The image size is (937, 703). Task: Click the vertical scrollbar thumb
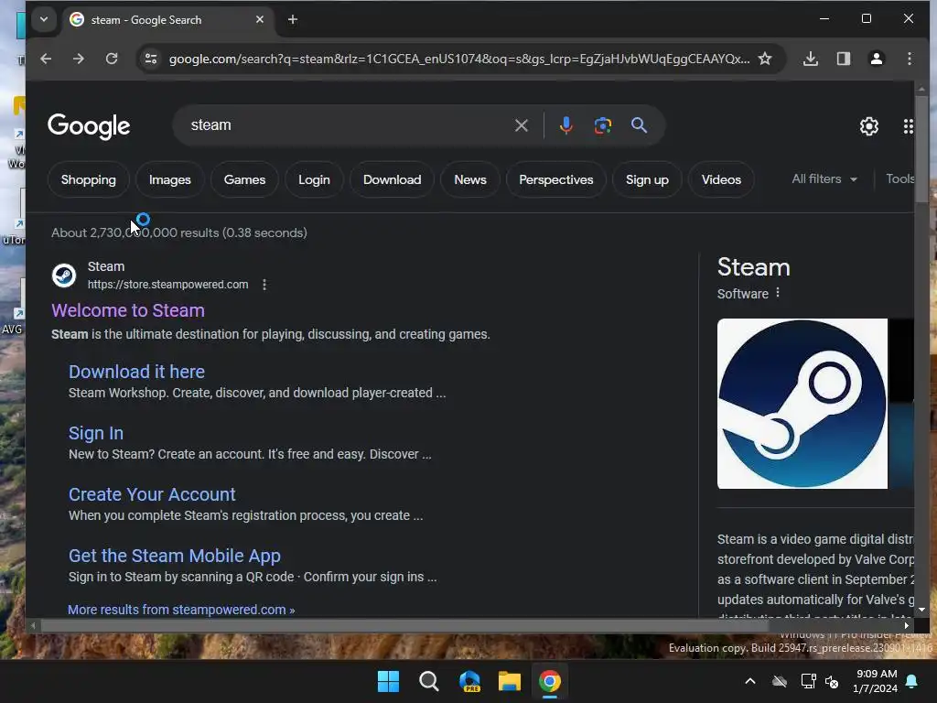(x=921, y=149)
